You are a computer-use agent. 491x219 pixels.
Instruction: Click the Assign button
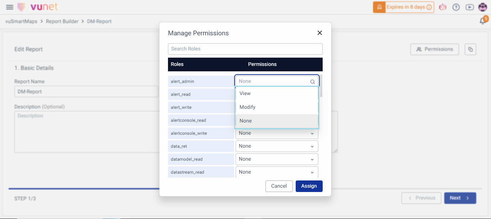coord(309,186)
